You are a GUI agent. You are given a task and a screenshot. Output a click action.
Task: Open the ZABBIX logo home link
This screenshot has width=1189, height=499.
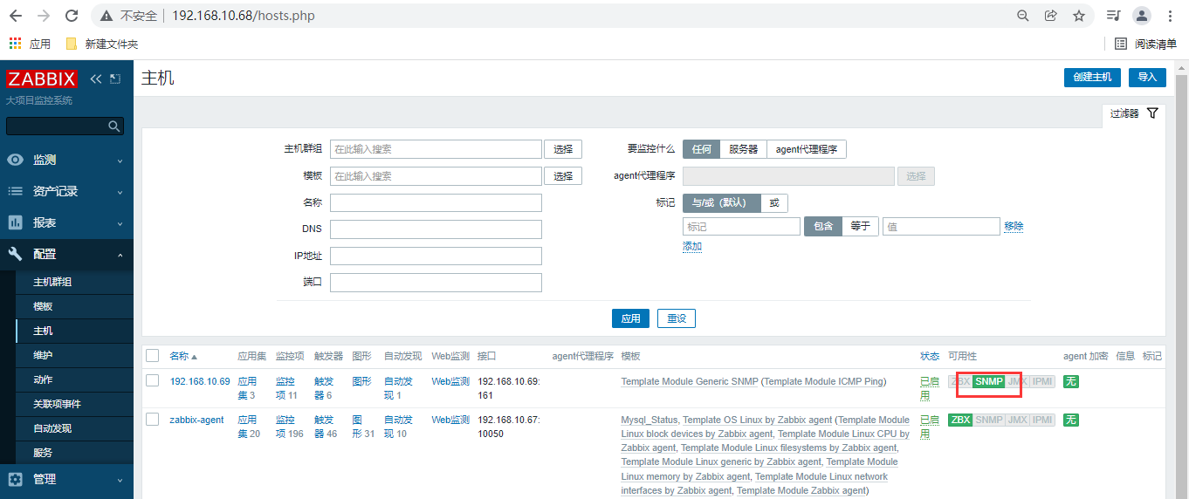(x=42, y=79)
